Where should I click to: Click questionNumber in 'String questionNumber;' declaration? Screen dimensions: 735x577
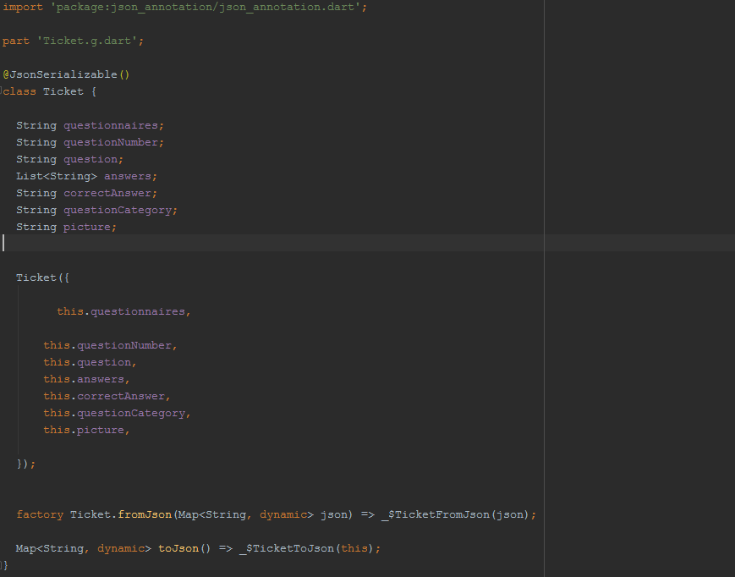111,142
